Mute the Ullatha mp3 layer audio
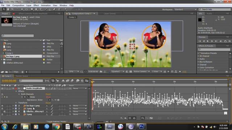 point(4,112)
